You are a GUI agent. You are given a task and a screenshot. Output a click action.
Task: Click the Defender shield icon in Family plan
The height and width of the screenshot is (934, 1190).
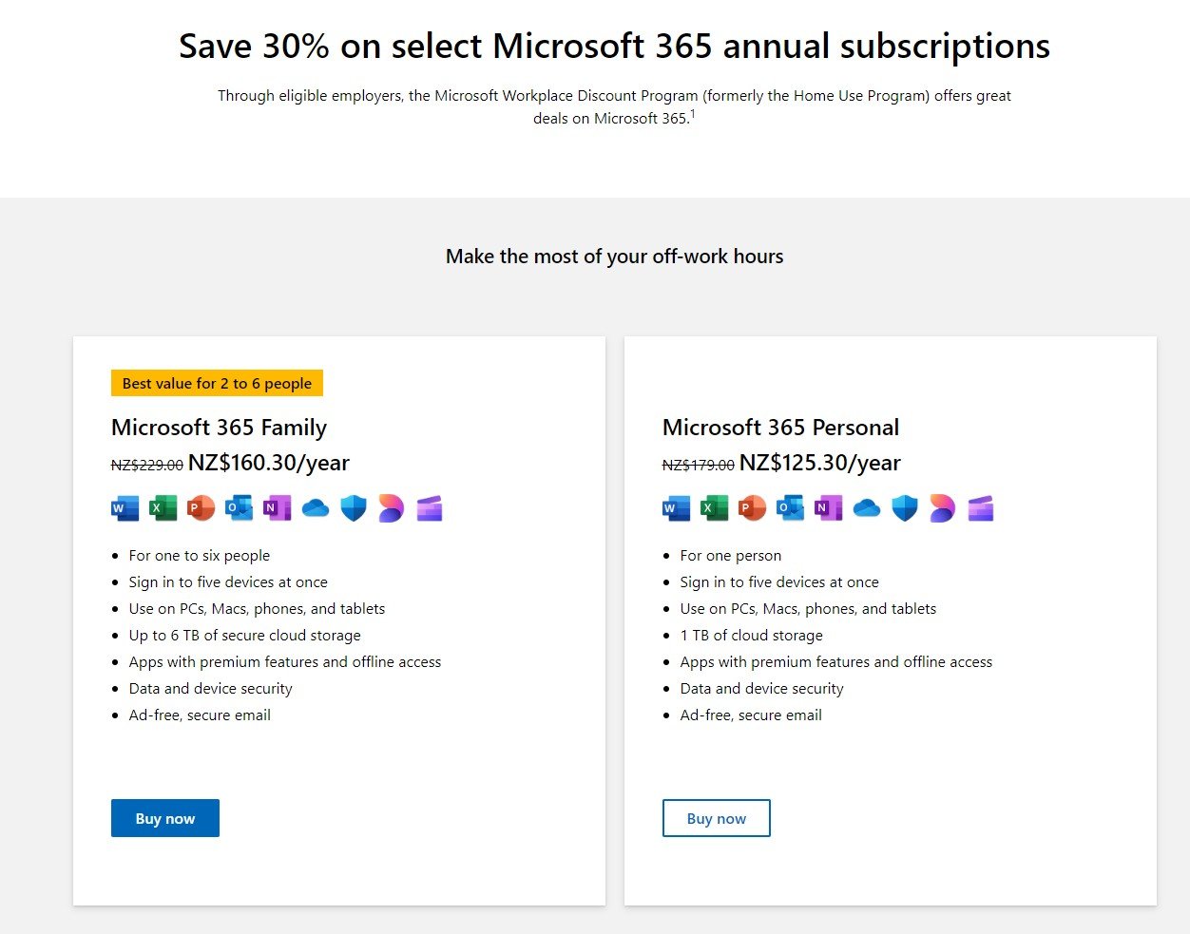coord(354,508)
